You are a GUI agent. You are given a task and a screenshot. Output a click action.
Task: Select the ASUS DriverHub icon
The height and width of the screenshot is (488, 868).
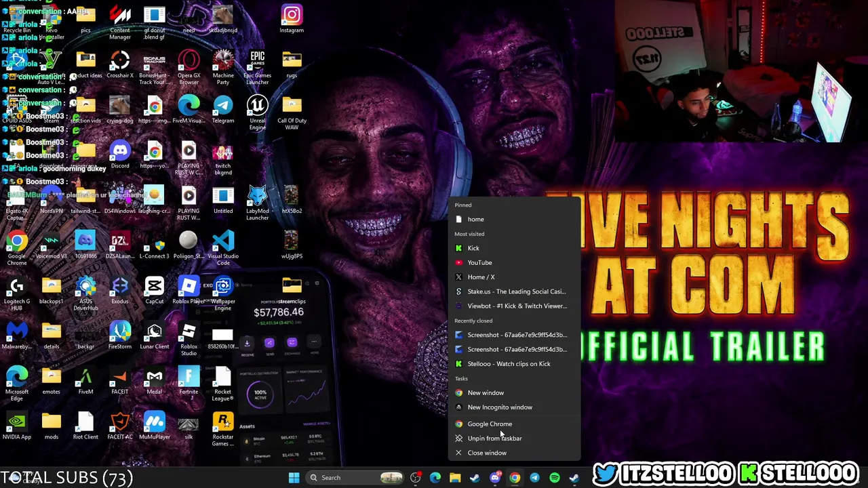(x=85, y=294)
